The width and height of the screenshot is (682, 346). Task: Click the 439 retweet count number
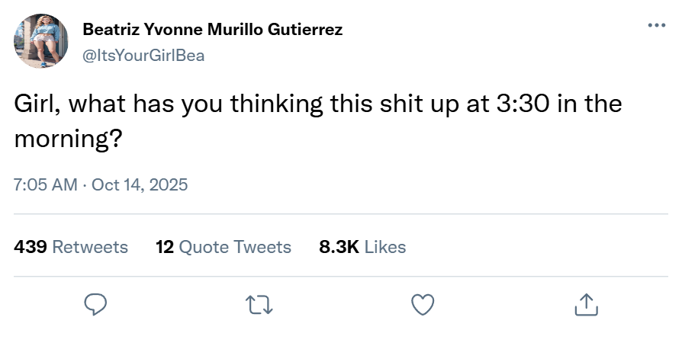[x=31, y=247]
